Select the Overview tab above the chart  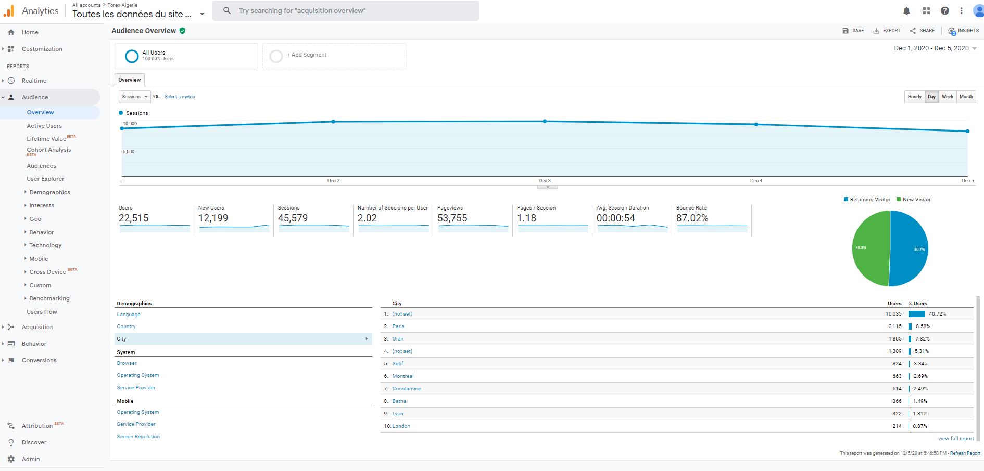pos(129,80)
